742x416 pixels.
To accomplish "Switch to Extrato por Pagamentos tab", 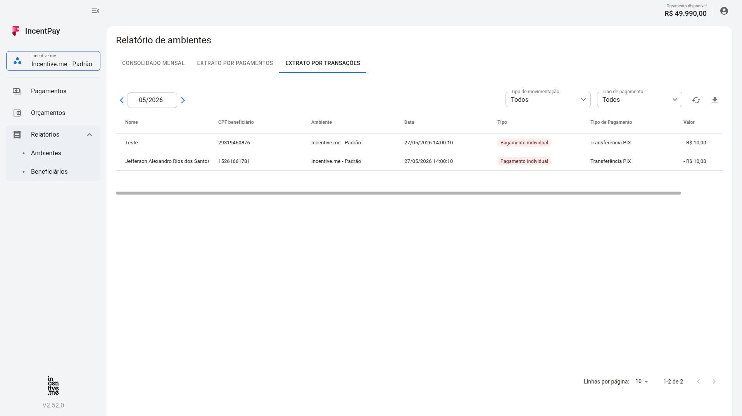I will pos(235,63).
